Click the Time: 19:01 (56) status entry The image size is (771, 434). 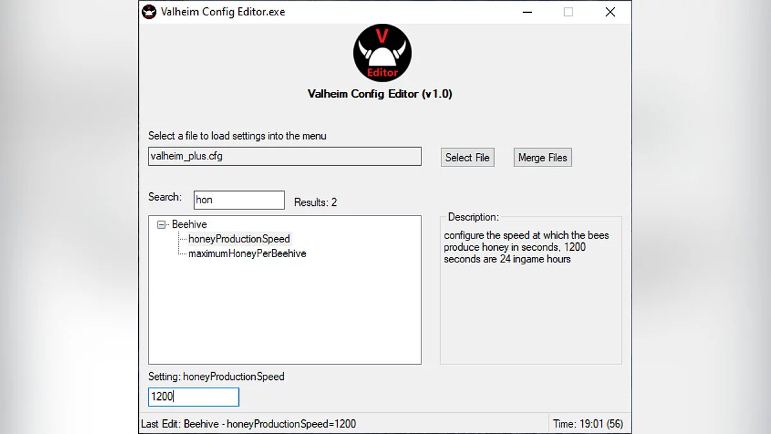[x=588, y=424]
